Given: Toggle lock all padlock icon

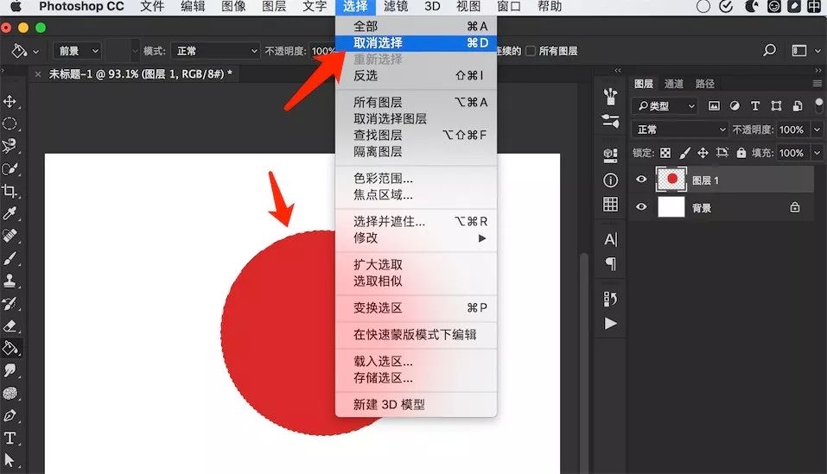Looking at the screenshot, I should pyautogui.click(x=741, y=153).
